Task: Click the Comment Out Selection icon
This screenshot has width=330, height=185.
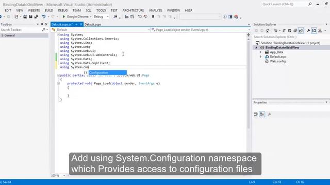Action: coord(140,16)
